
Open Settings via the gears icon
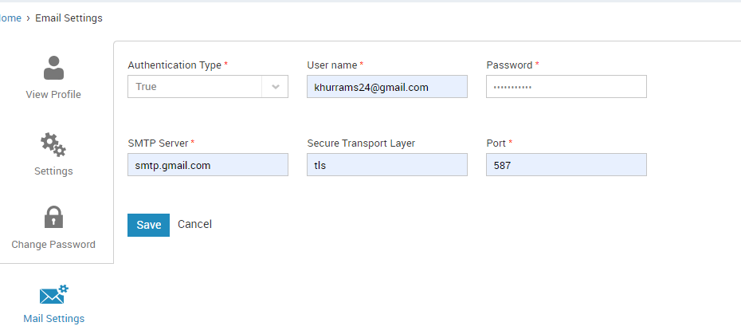click(x=53, y=145)
